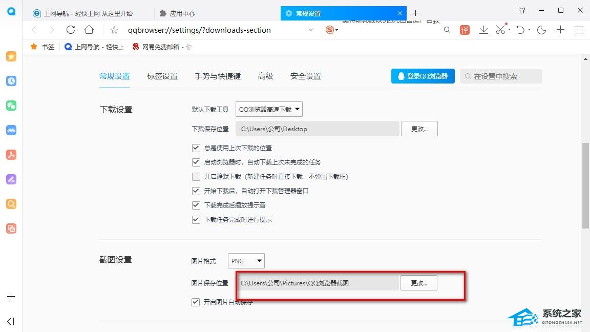Open the WeChat sidebar icon
Screen dimensions: 590x332
[x=11, y=106]
